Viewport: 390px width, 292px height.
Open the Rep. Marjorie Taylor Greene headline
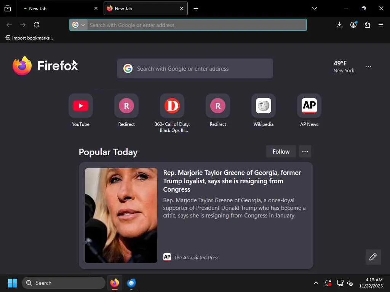(x=232, y=181)
